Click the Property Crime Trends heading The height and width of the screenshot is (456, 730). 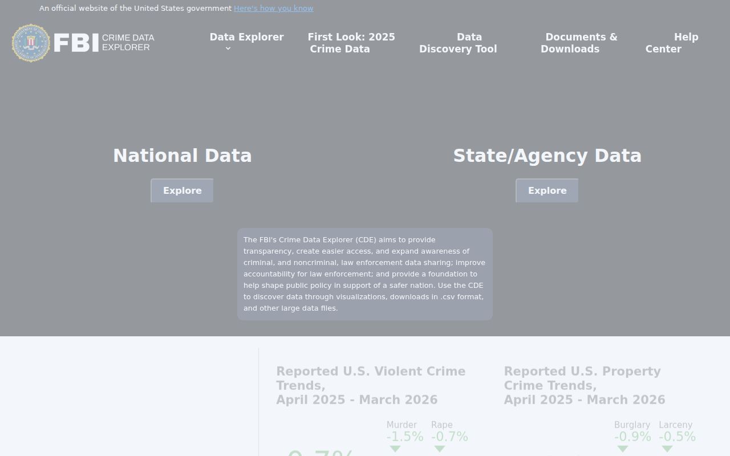pyautogui.click(x=585, y=385)
